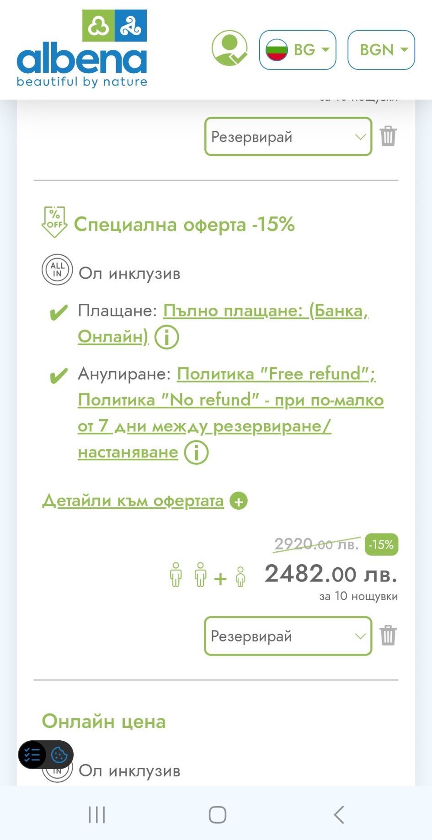
Task: Click the top trash bin icon
Action: click(x=388, y=136)
